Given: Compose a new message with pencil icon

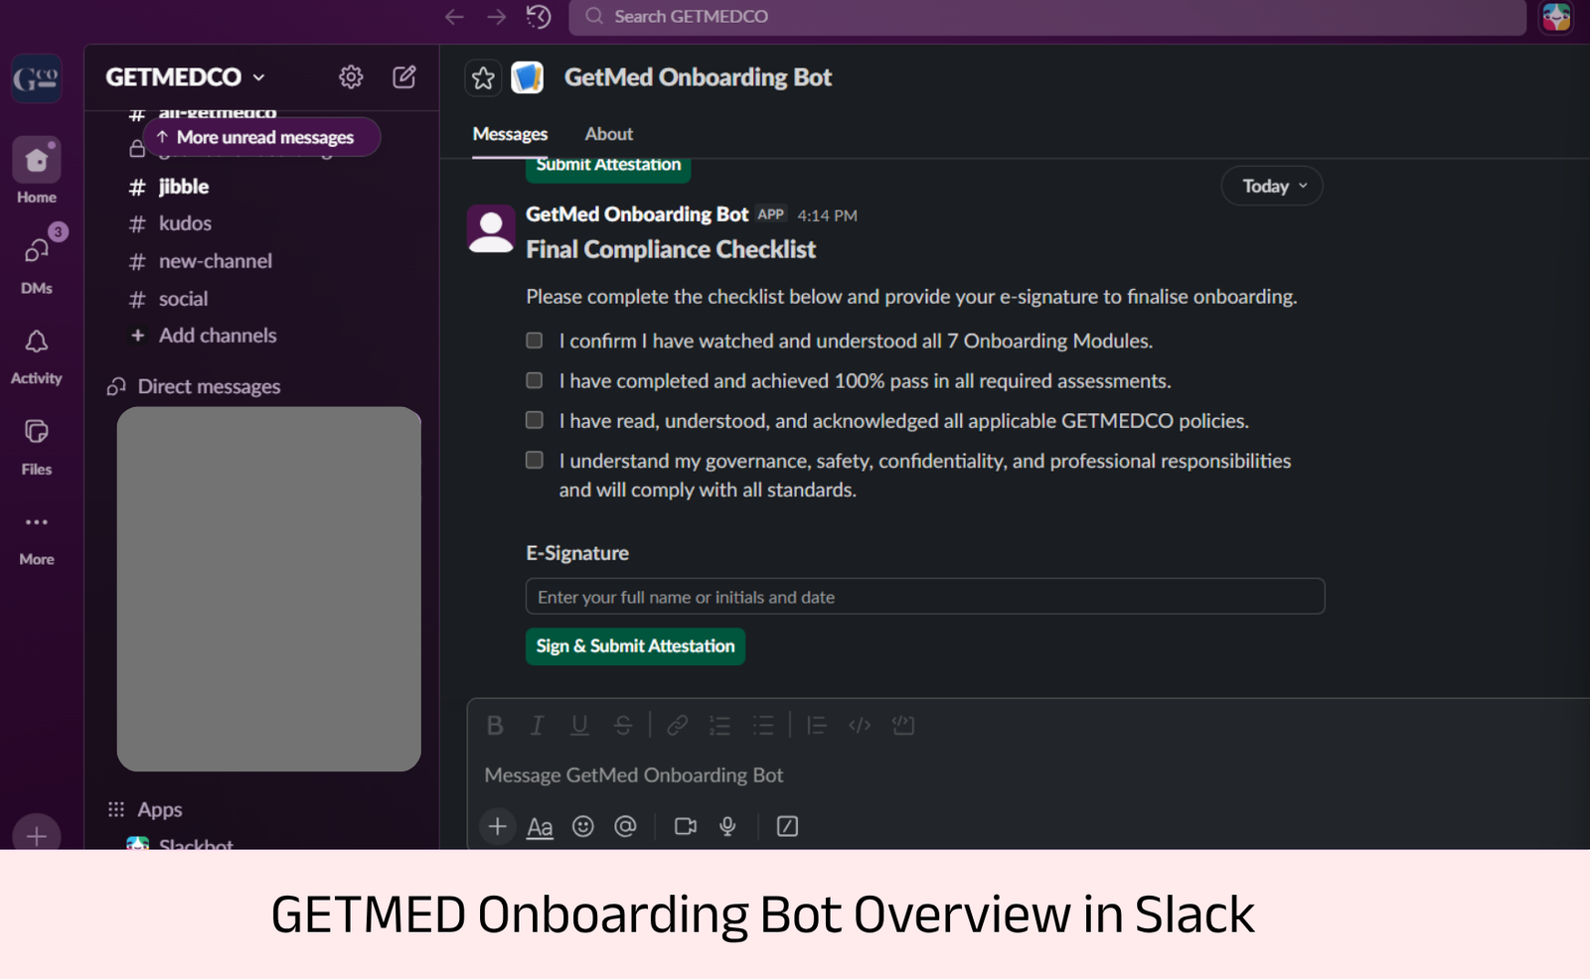Looking at the screenshot, I should pyautogui.click(x=404, y=76).
